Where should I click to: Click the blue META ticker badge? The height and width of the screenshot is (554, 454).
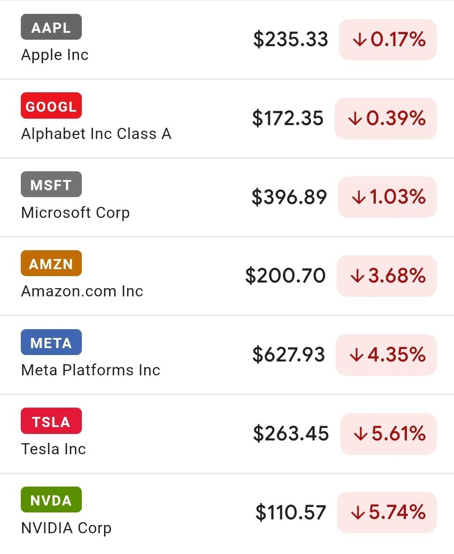pos(51,343)
